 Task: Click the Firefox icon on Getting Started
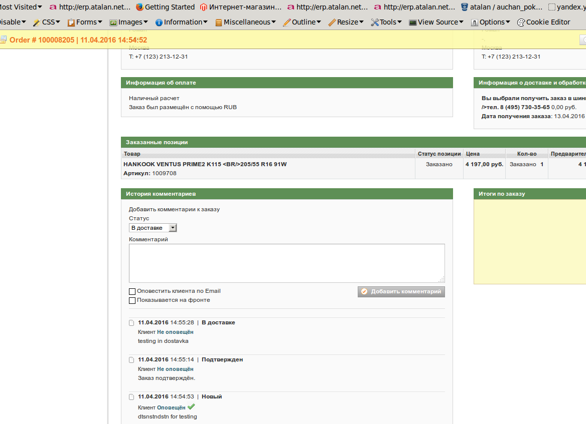click(x=140, y=7)
